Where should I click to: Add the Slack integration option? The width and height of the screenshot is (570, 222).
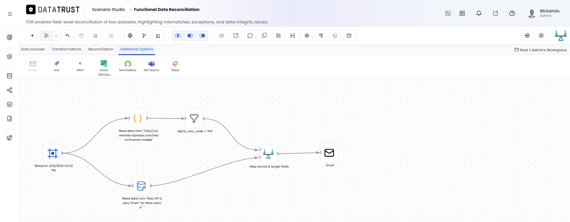175,66
